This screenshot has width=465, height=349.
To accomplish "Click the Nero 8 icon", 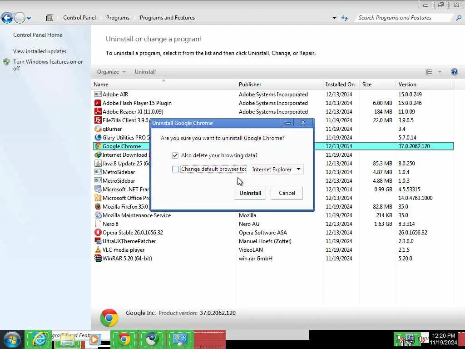I will pyautogui.click(x=98, y=224).
